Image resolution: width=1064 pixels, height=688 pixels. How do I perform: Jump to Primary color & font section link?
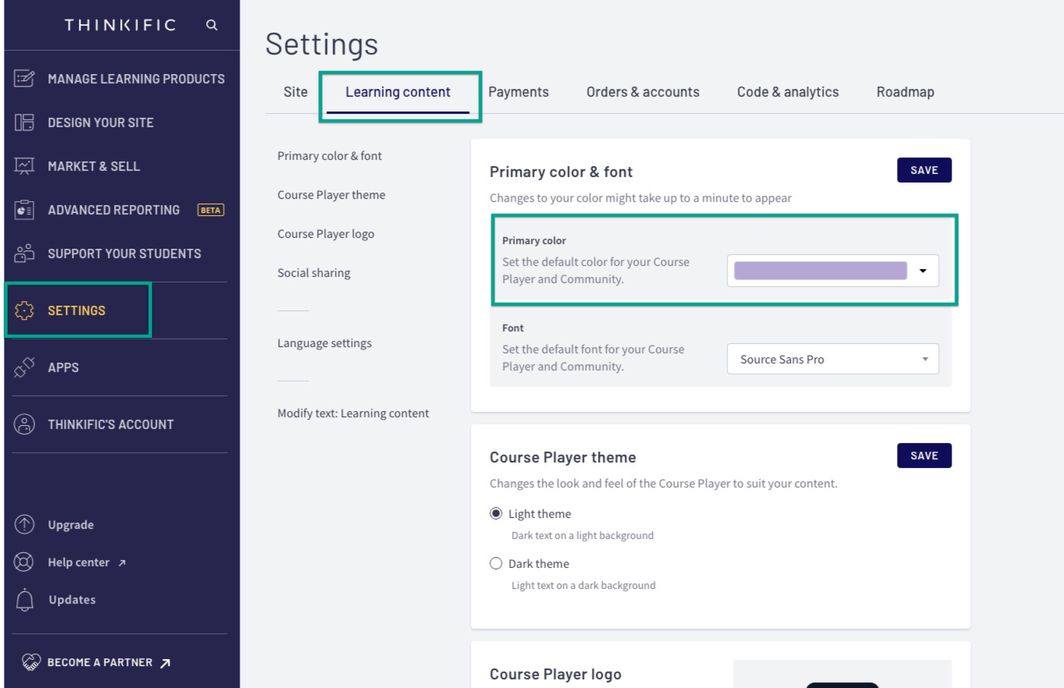329,156
